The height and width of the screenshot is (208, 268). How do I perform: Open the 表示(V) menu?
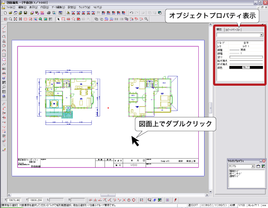point(33,7)
